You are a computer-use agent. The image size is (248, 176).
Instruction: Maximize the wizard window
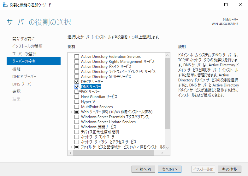pyautogui.click(x=226, y=5)
